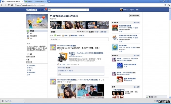This screenshot has width=171, height=104.
Task: Open the second photo in the top photo strip
Action: 68,25
